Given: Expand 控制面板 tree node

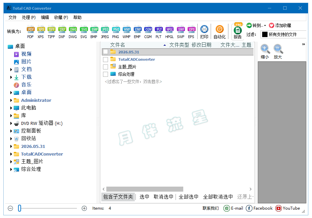Looking at the screenshot, I should [11, 131].
